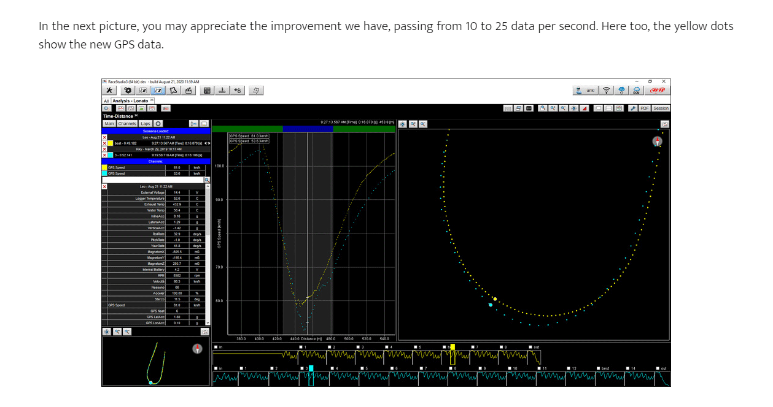Open the Channels panel button
The width and height of the screenshot is (773, 407).
(127, 124)
